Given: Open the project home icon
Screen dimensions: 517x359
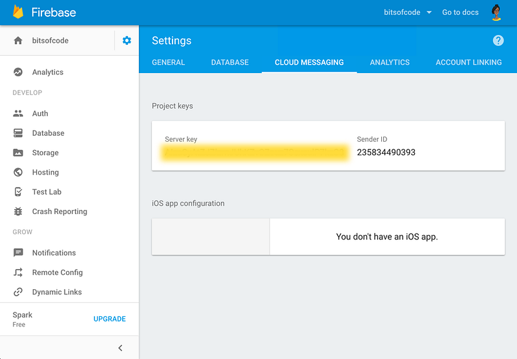Looking at the screenshot, I should tap(18, 41).
